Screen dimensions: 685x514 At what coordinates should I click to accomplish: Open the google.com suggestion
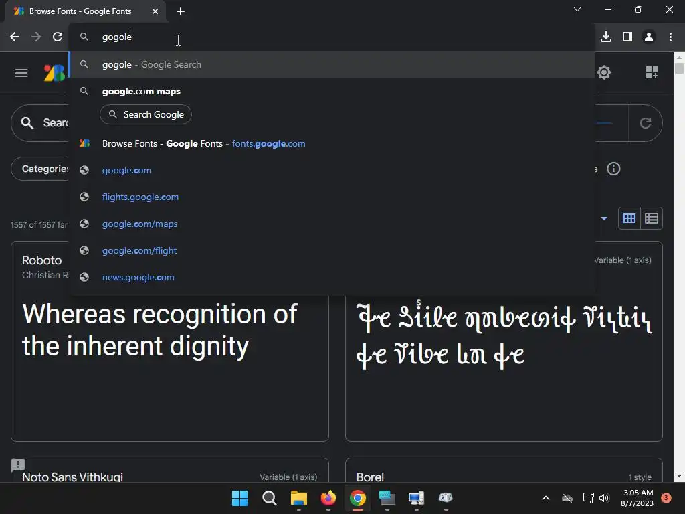[x=332, y=170]
